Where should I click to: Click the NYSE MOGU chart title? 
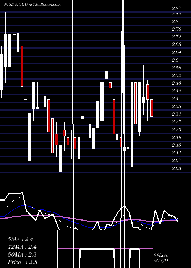32,5
